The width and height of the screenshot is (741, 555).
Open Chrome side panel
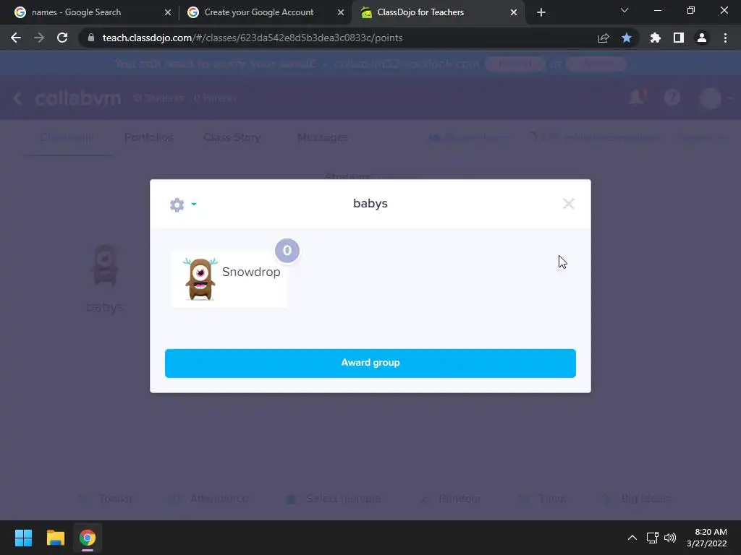coord(679,38)
